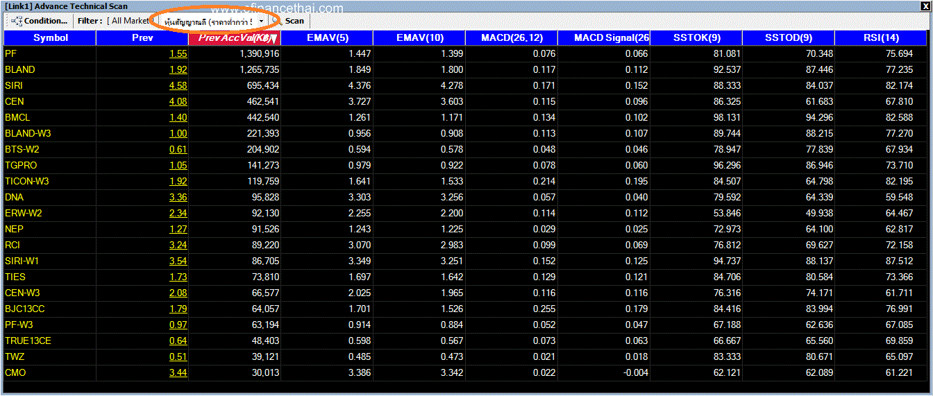
Task: Click SIRI's EMAV(5) value 4.376
Action: [360, 85]
